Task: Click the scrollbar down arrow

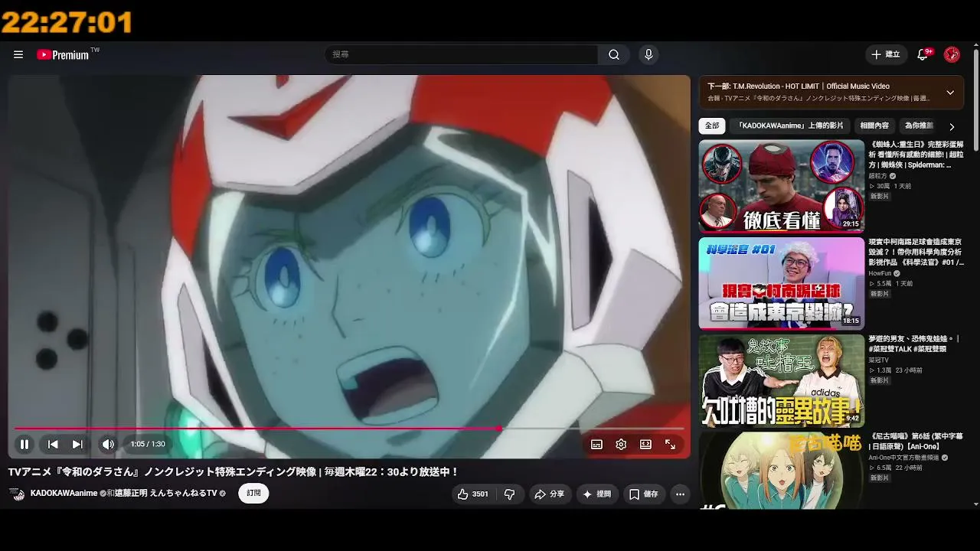Action: click(x=976, y=504)
